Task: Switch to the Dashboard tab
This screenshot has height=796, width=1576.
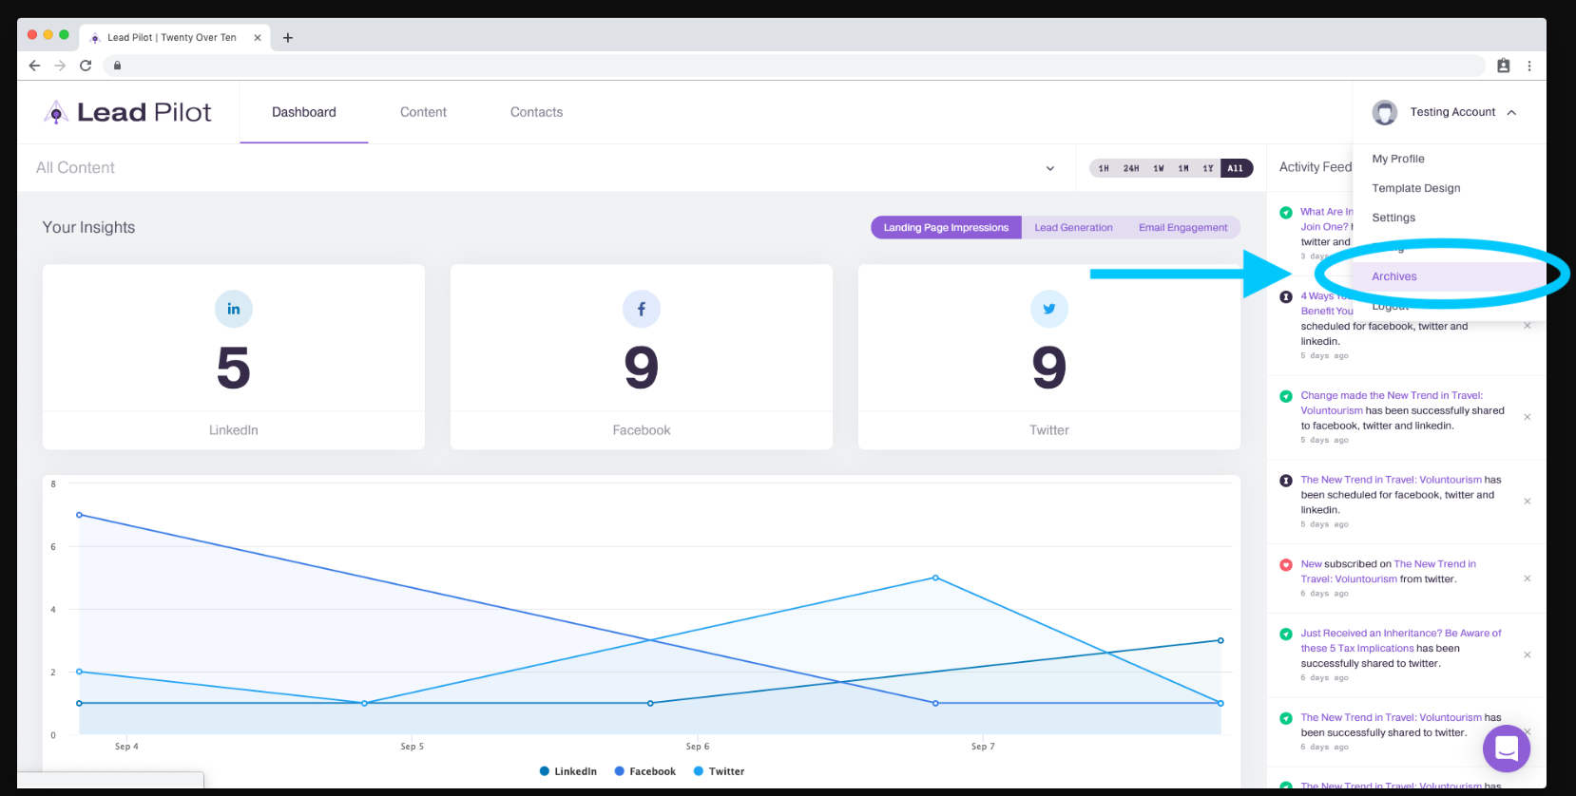Action: 304,112
